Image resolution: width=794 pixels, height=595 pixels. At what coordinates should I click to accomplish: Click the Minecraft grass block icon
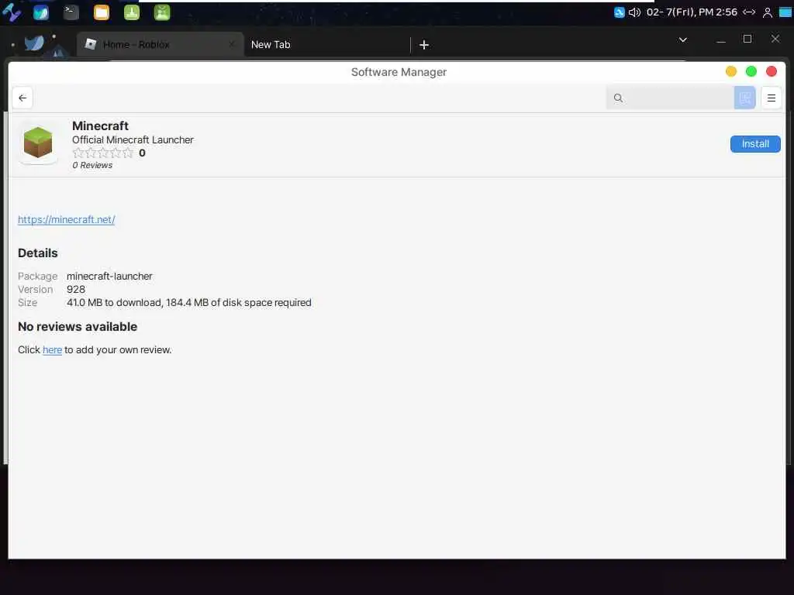38,143
